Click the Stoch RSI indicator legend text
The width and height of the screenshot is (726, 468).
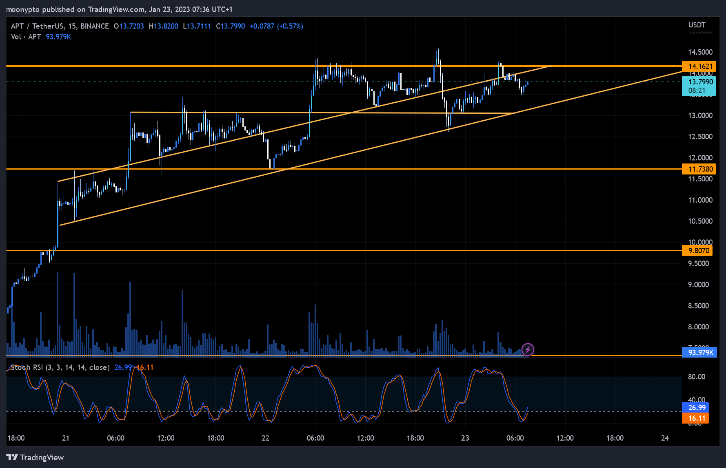(60, 367)
